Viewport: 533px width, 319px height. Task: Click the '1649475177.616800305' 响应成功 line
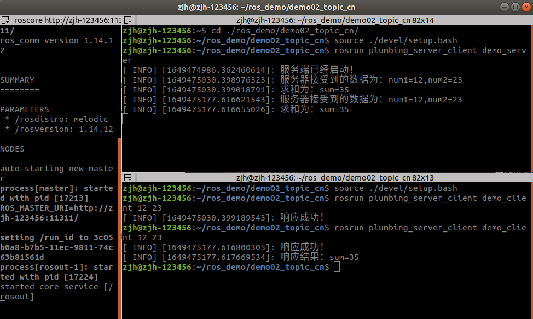point(223,247)
